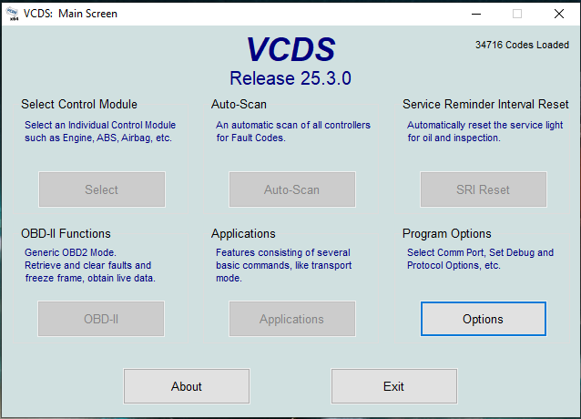
Task: Click the 'Program Options' group heading
Action: [x=446, y=234]
